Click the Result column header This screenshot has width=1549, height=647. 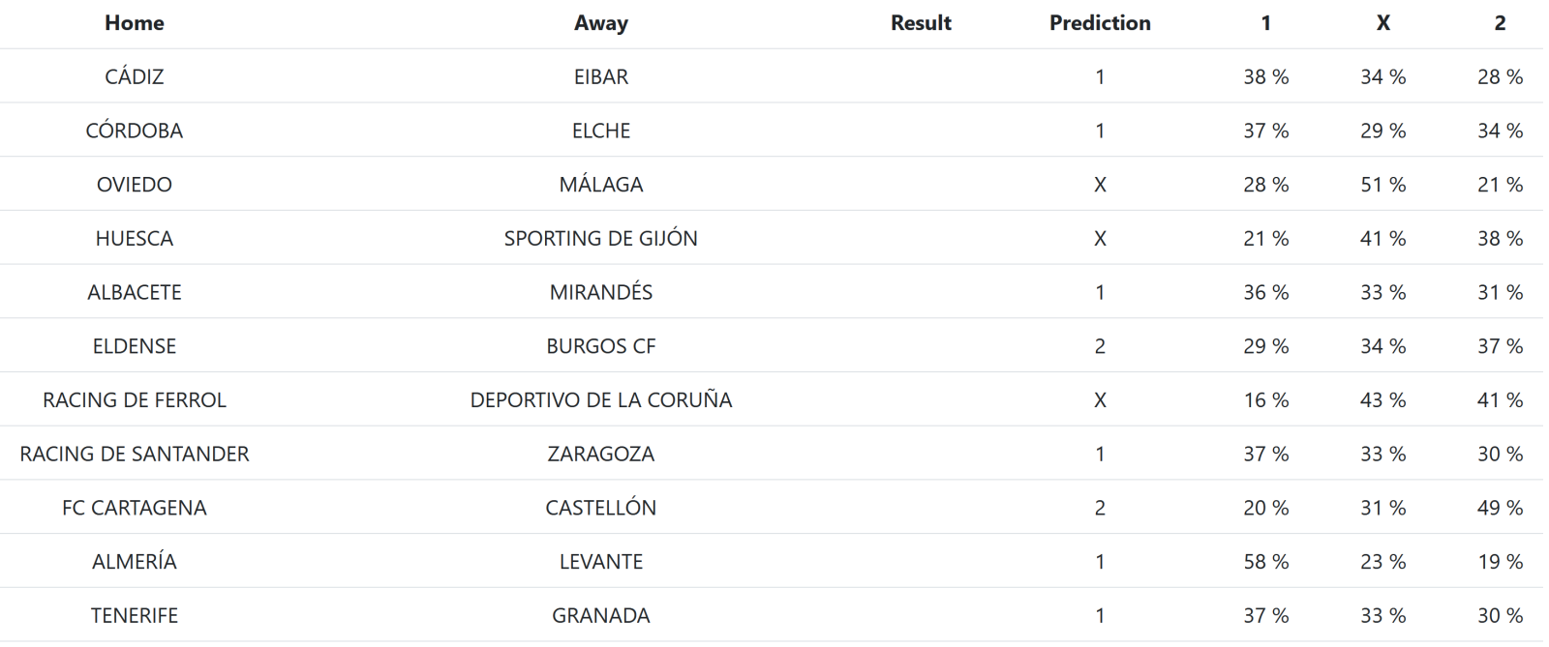click(921, 23)
